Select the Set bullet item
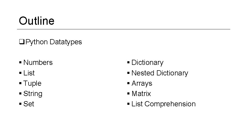Screen dimensions: 247x139 [x=29, y=104]
